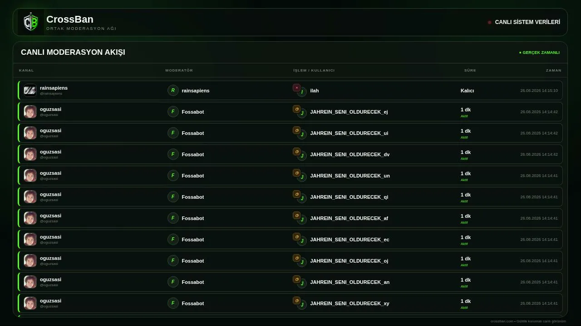Click the timeout clock icon for JAHREIN_SENI_OLDURECEK_ej
This screenshot has height=326, width=581.
(x=296, y=109)
